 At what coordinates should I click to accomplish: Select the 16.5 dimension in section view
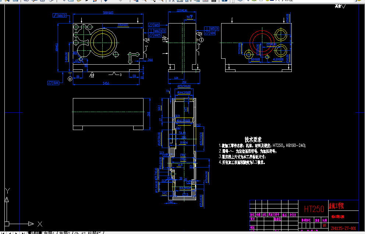[180, 165]
